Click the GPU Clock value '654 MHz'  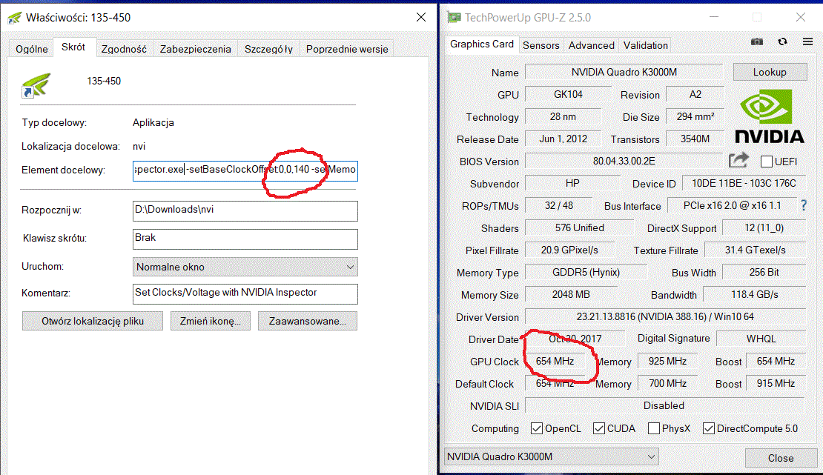(555, 361)
